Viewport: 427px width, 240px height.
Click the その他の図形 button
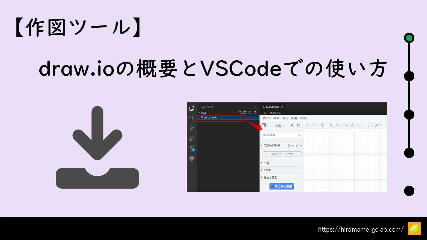(282, 187)
